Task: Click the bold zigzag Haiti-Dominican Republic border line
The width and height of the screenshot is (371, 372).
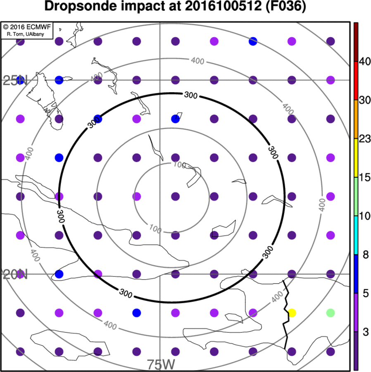Action: [286, 315]
